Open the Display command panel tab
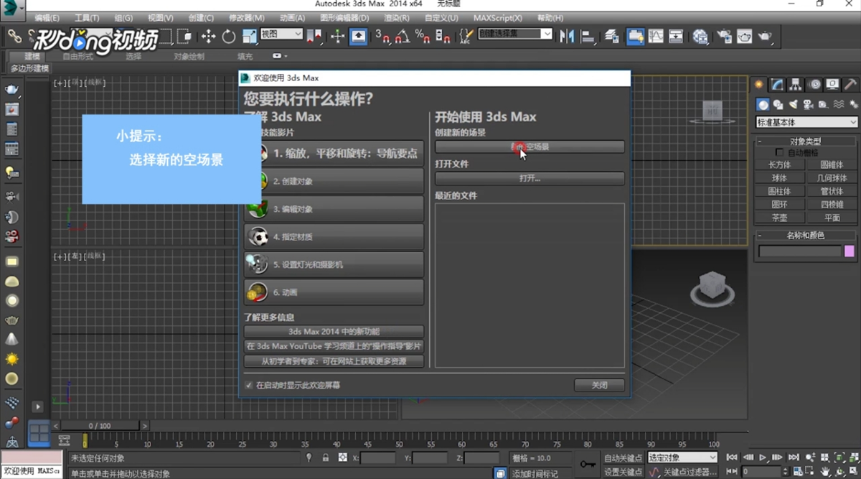861x479 pixels. click(832, 85)
